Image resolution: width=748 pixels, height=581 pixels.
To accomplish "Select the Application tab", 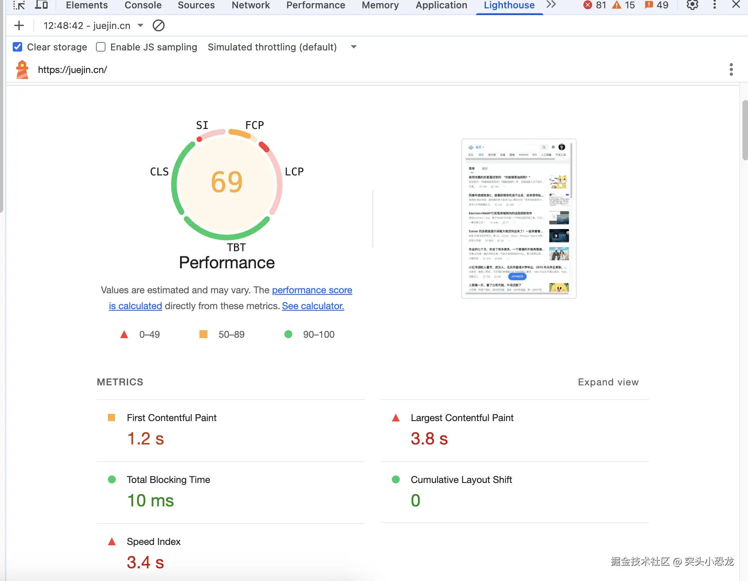I will click(x=441, y=5).
